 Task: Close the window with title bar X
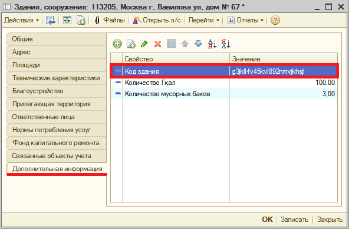pos(341,7)
